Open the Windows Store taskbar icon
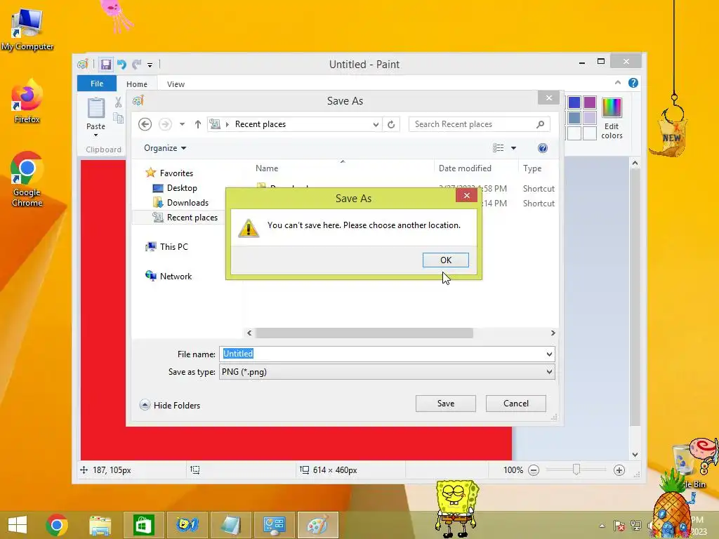This screenshot has height=539, width=719. pos(143,525)
